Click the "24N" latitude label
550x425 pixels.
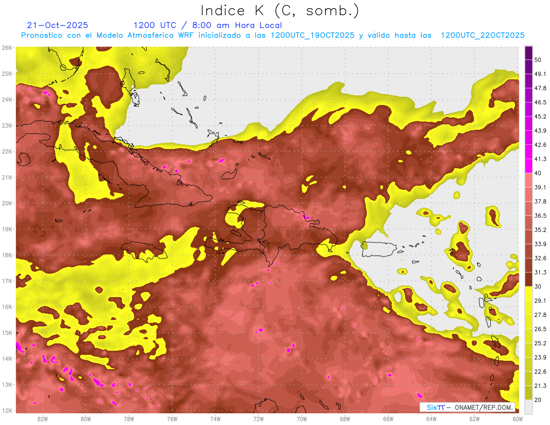7,99
